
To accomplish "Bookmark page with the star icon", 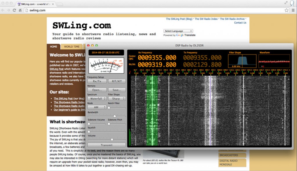I will (286, 10).
